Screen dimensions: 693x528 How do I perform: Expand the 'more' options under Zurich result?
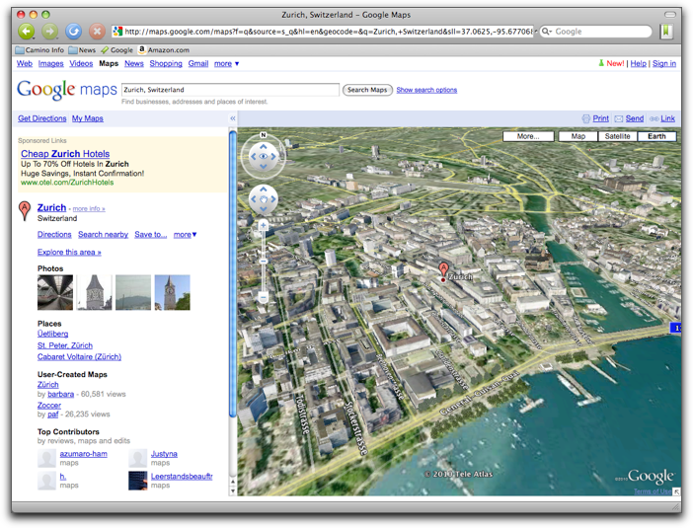186,235
